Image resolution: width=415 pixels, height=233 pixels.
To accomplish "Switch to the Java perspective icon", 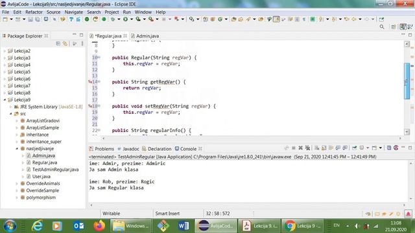I will pos(403,27).
